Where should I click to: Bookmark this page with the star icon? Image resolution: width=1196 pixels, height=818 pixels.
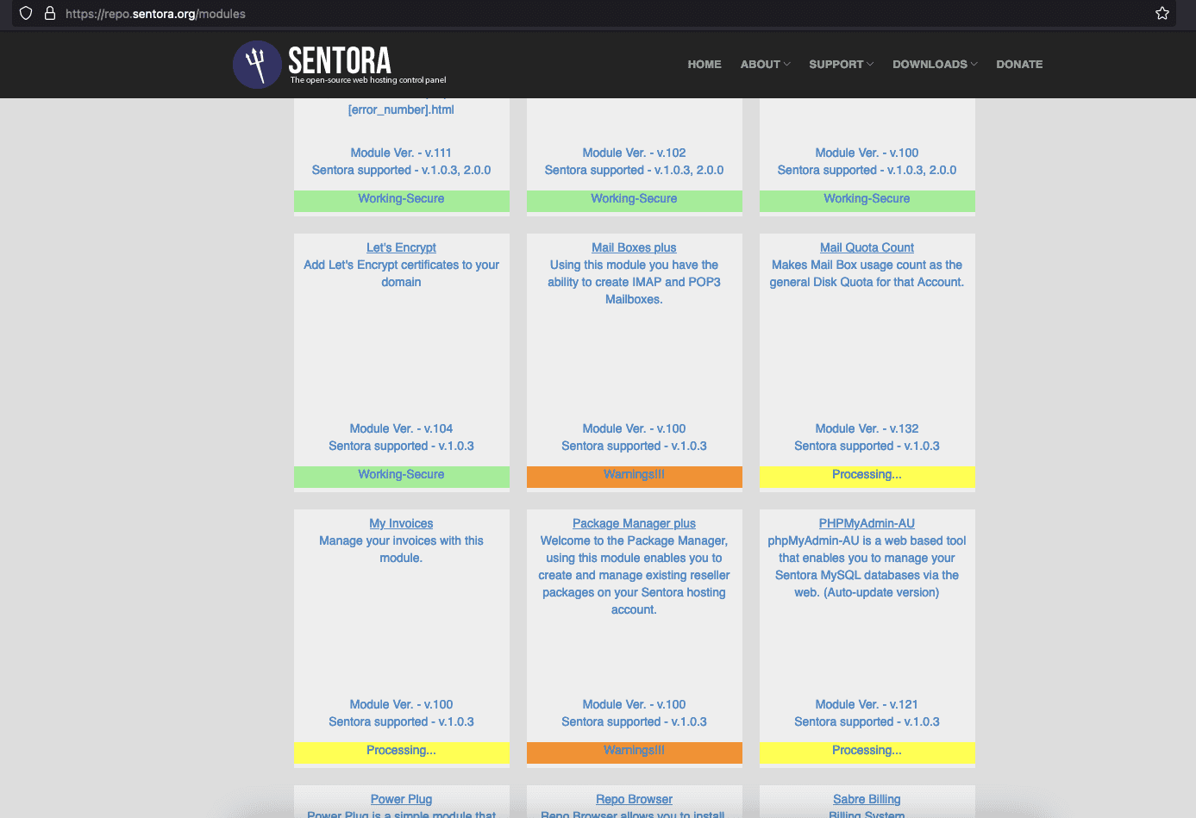(1162, 14)
